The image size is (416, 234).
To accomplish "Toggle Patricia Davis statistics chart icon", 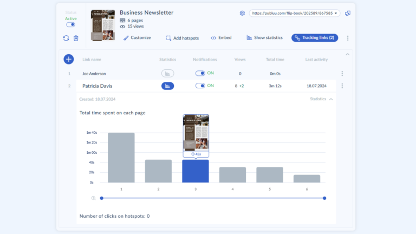I will [x=167, y=86].
